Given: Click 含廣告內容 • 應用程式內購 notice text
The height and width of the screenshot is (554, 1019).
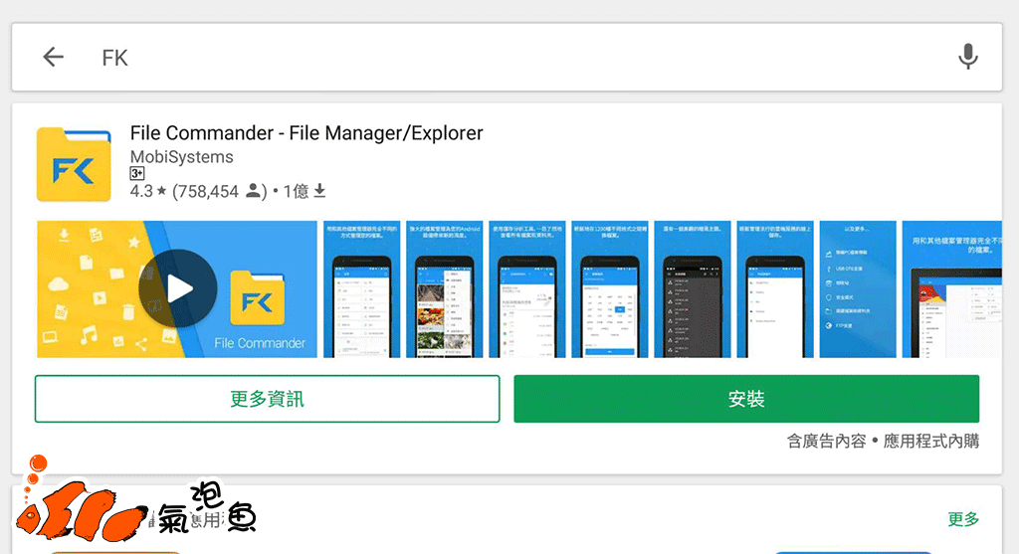Looking at the screenshot, I should click(x=883, y=442).
